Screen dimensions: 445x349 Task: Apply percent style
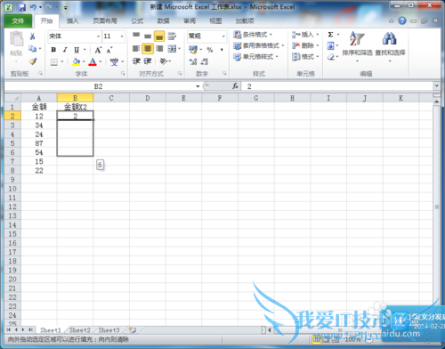tap(210, 50)
